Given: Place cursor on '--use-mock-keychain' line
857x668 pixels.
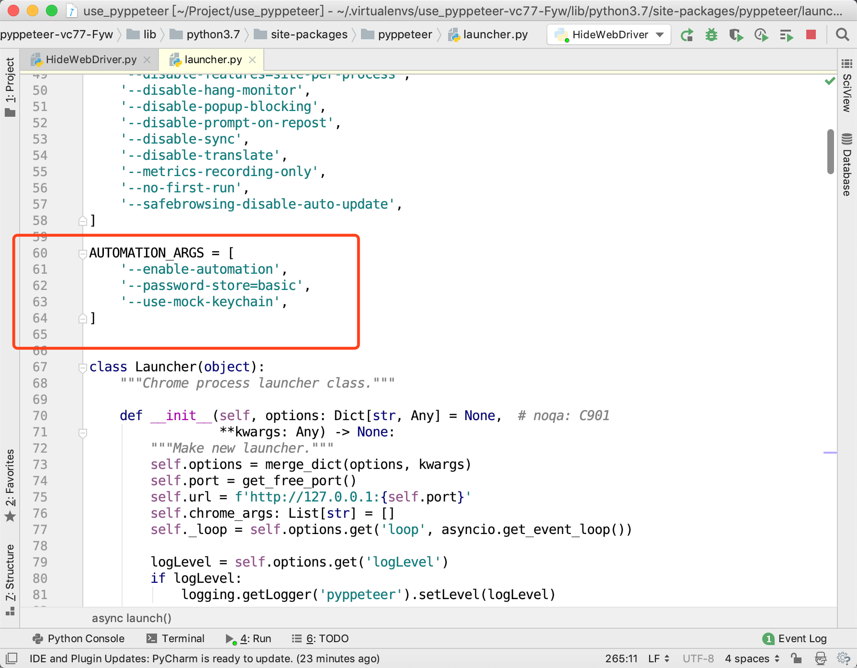Looking at the screenshot, I should pyautogui.click(x=204, y=302).
